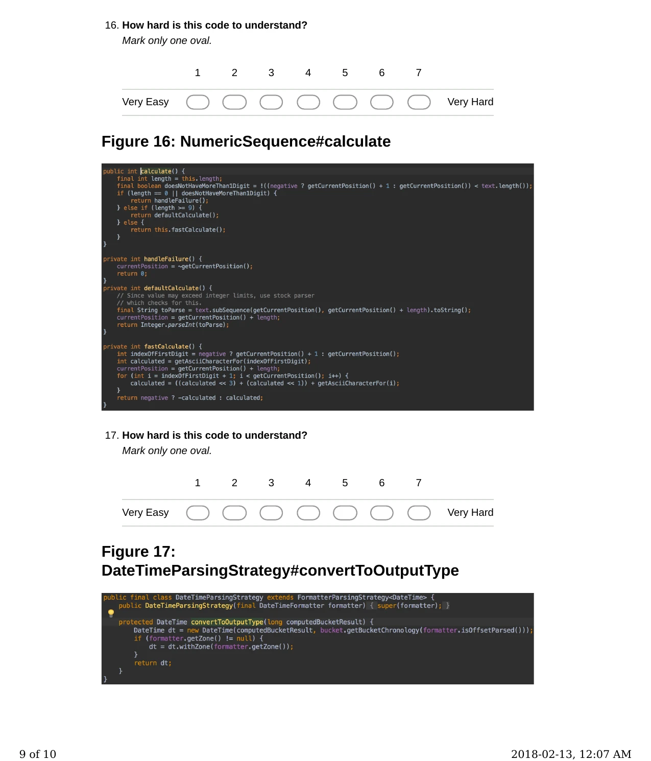Select oval 2 for question 16
Image resolution: width=651 pixels, height=761 pixels.
(x=234, y=102)
